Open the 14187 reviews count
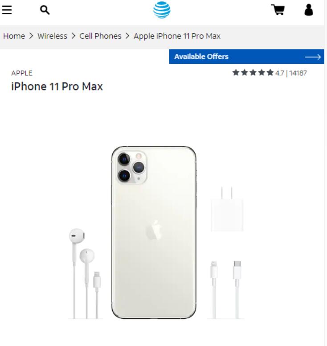This screenshot has width=327, height=346. coord(298,73)
